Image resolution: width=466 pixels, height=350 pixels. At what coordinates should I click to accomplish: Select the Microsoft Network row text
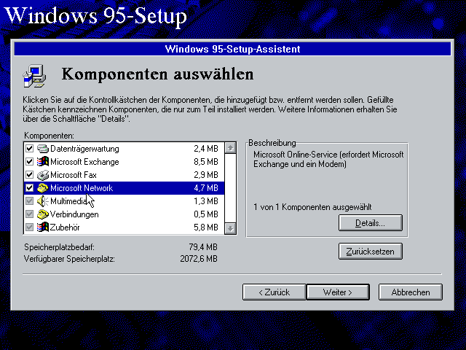tap(82, 188)
